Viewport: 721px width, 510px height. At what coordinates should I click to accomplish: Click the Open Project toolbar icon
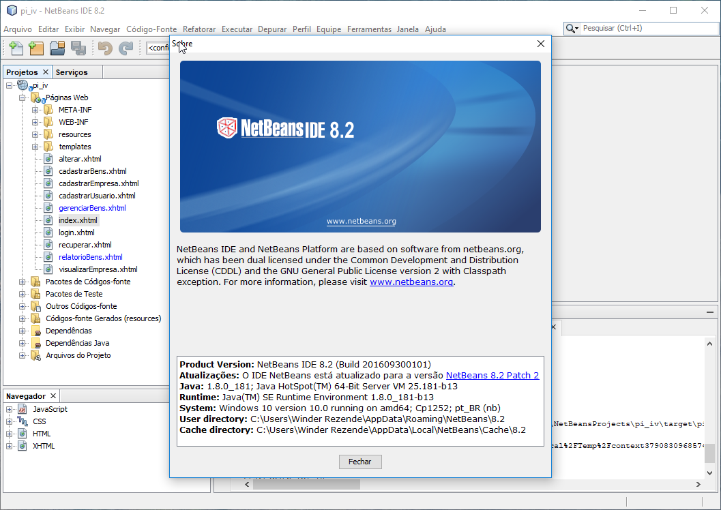pos(57,48)
